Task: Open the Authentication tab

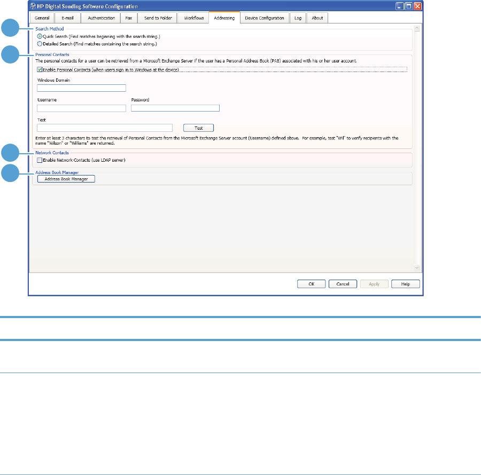Action: (x=101, y=18)
